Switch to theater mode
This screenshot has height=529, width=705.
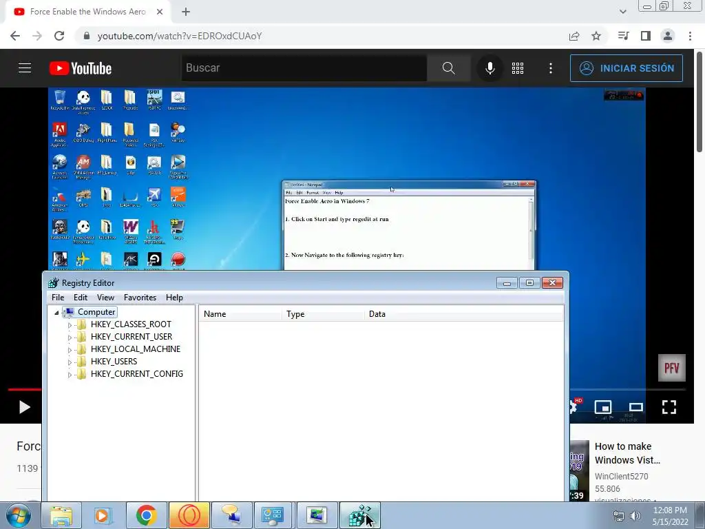pos(635,407)
